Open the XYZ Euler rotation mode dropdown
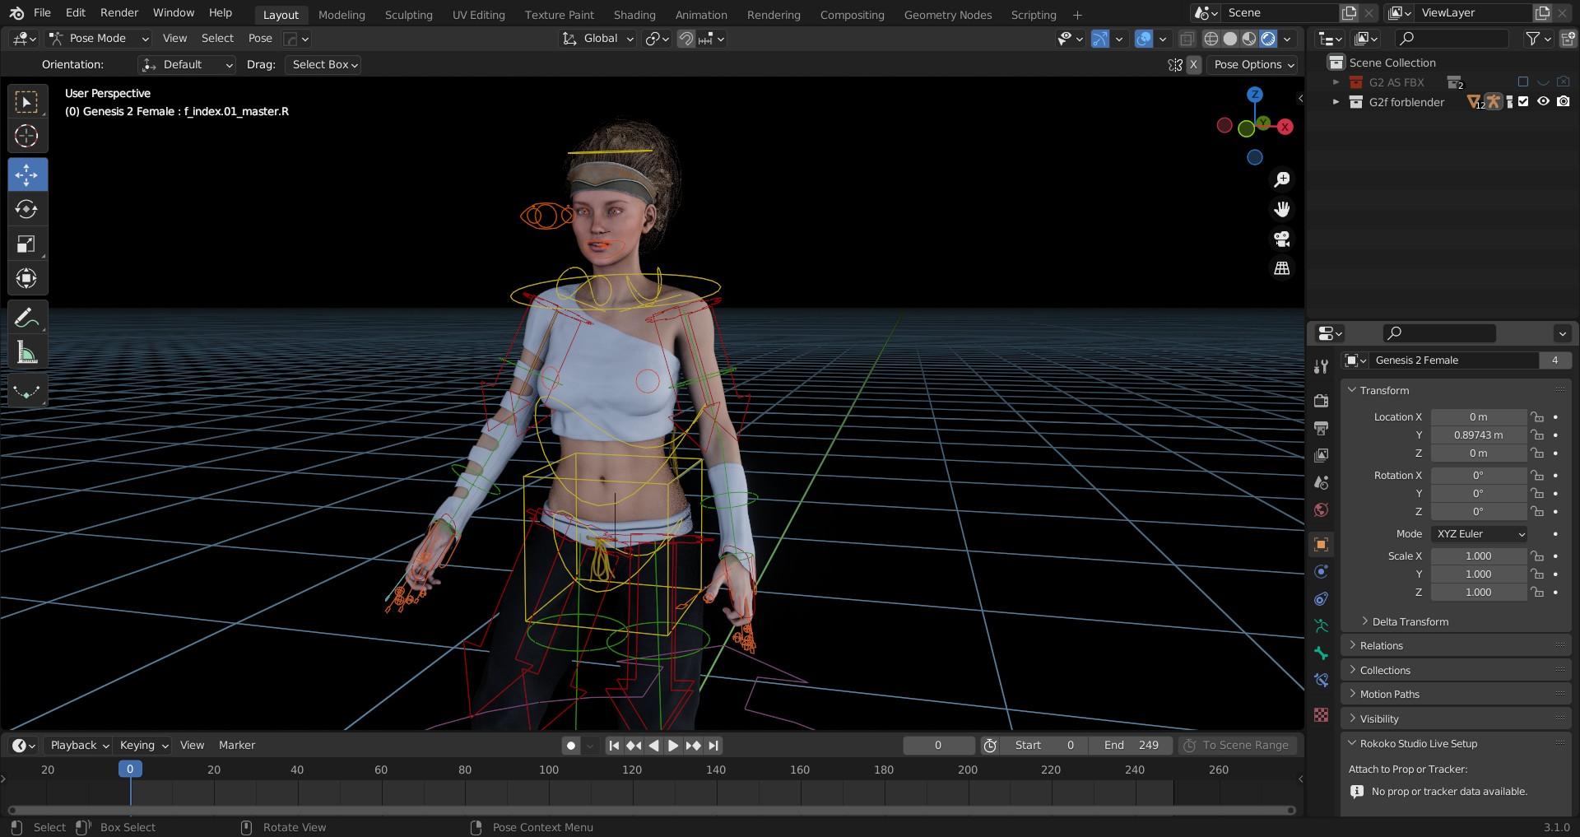1580x837 pixels. [1480, 534]
